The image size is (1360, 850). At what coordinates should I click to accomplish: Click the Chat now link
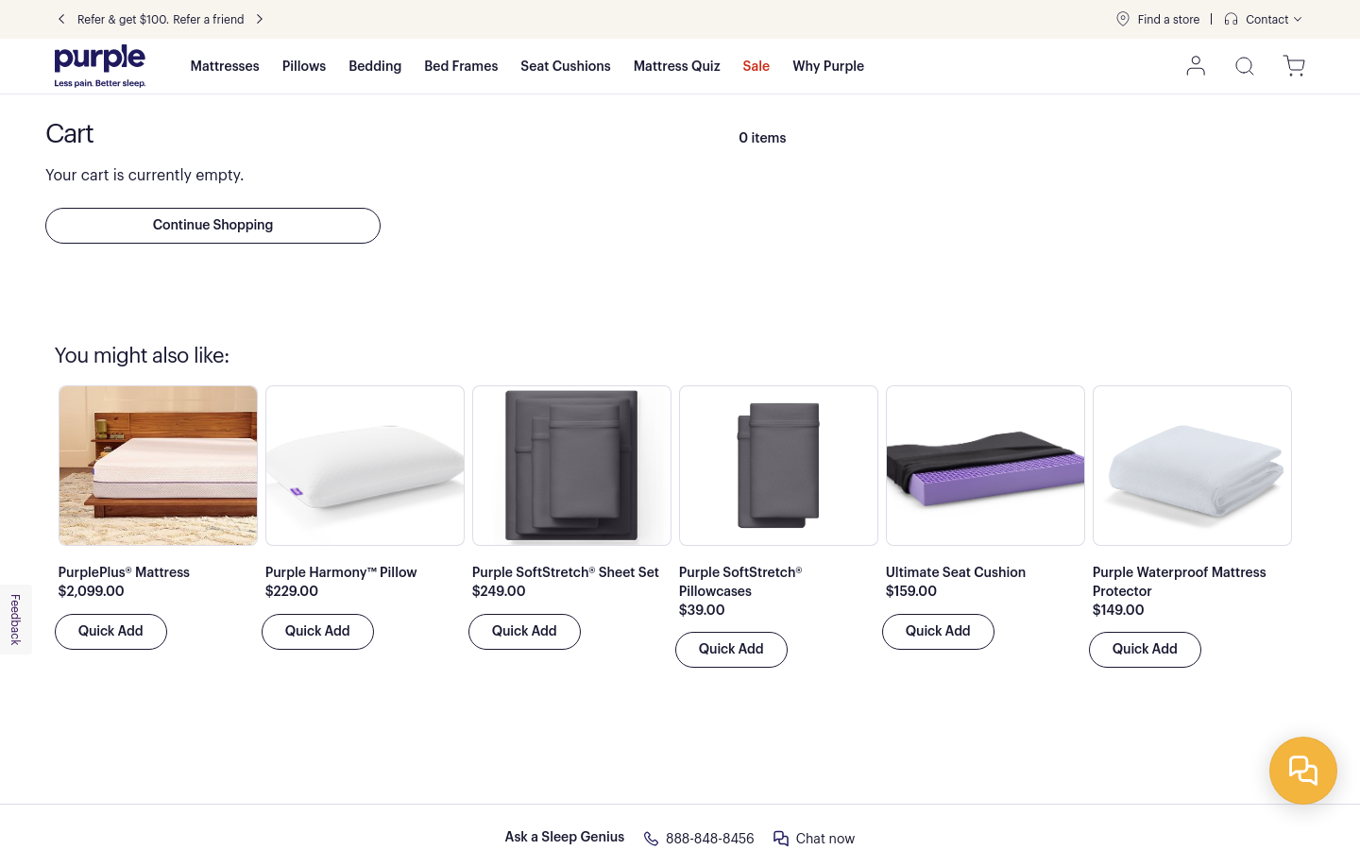pyautogui.click(x=814, y=839)
